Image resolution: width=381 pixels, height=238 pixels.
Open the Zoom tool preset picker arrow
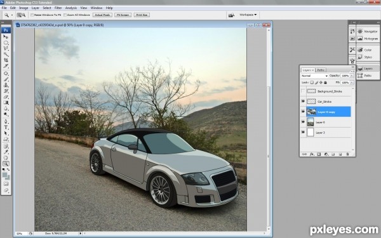[x=12, y=15]
